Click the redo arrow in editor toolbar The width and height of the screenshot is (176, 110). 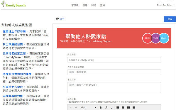point(76,107)
